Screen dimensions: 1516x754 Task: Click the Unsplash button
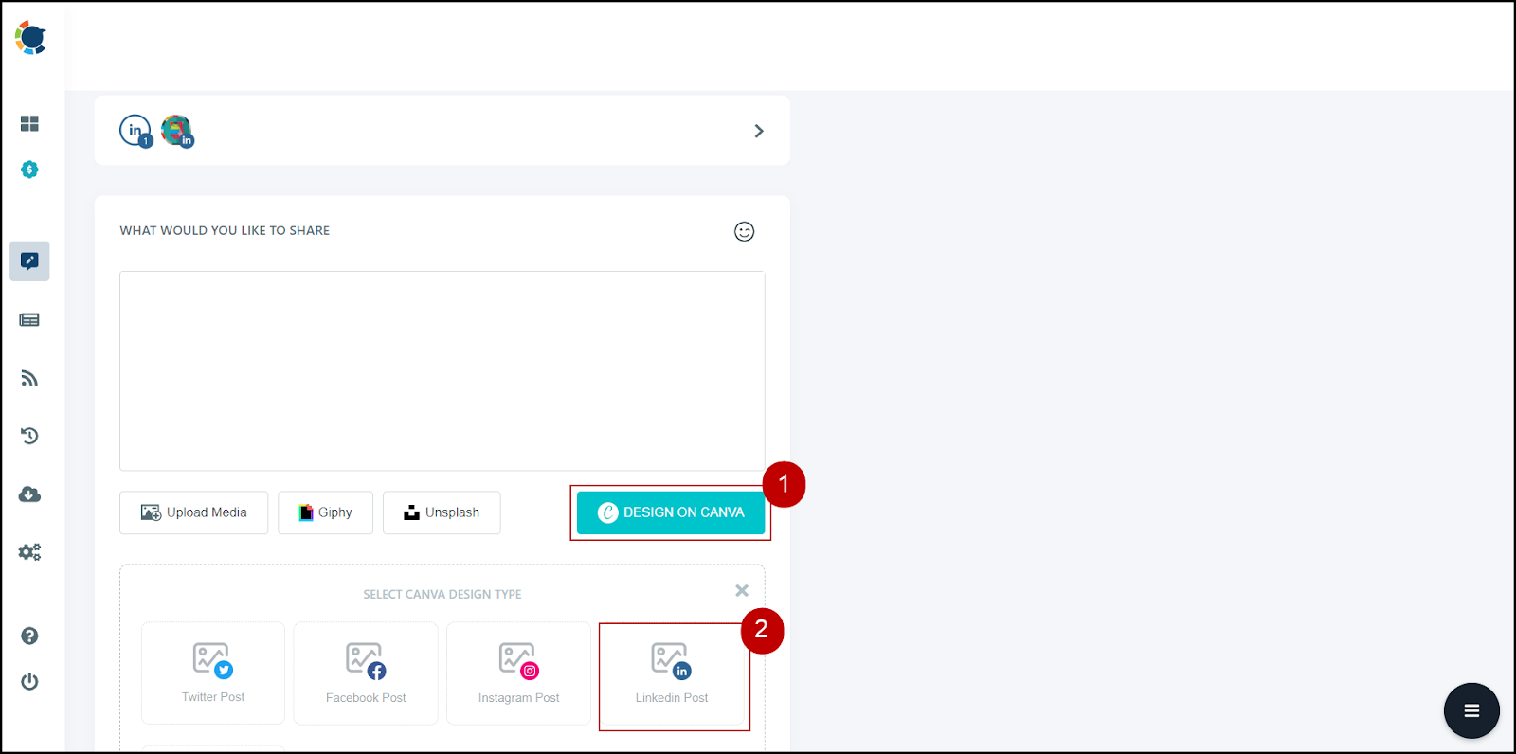442,512
